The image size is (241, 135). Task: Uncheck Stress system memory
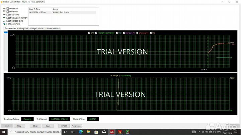[x=7, y=18]
